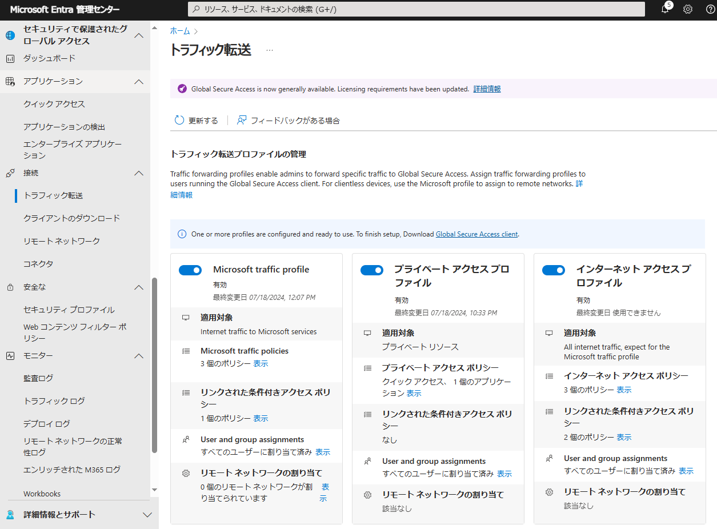Open the ellipsis menu beside トラフィック転送 title
The width and height of the screenshot is (717, 529).
coord(270,50)
